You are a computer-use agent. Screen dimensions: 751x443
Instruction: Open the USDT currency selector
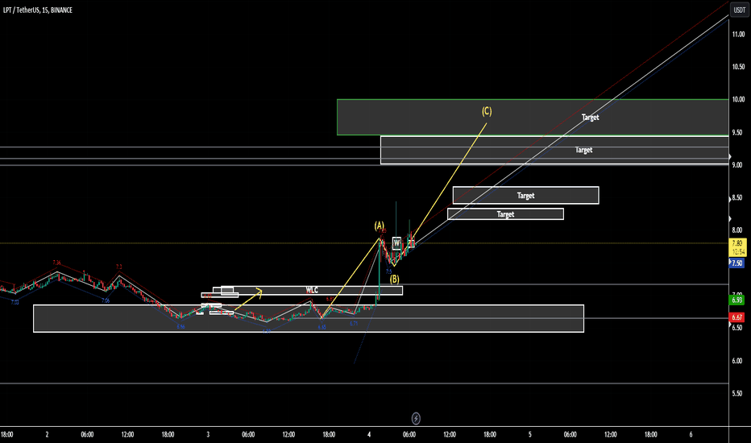click(x=740, y=10)
